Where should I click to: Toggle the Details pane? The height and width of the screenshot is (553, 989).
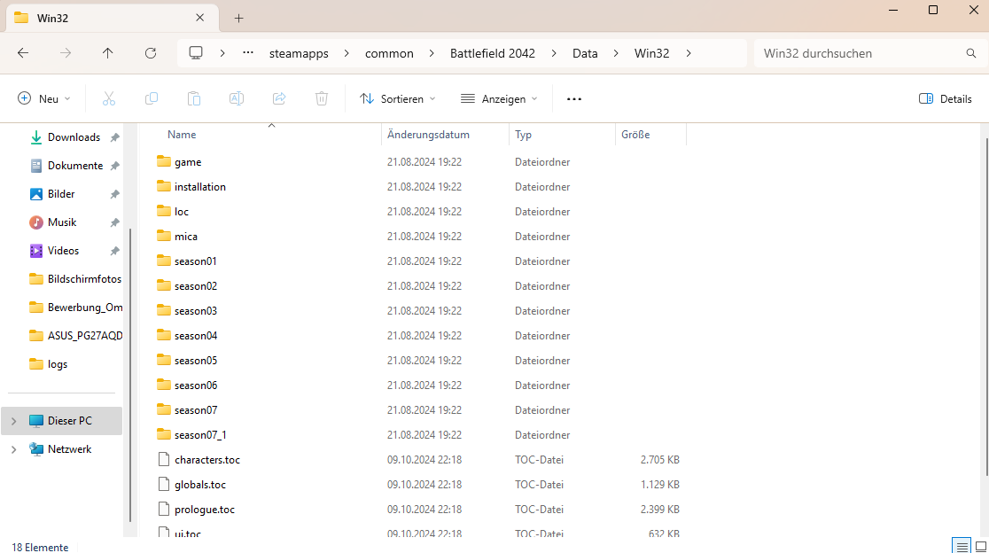(x=945, y=99)
